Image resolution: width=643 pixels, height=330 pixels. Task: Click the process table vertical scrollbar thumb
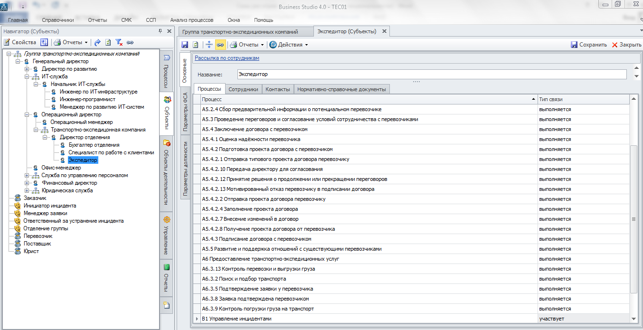(633, 218)
